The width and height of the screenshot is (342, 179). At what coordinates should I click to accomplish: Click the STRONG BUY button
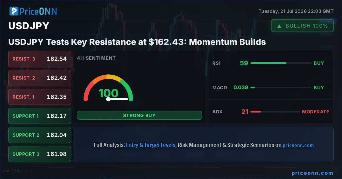click(139, 115)
